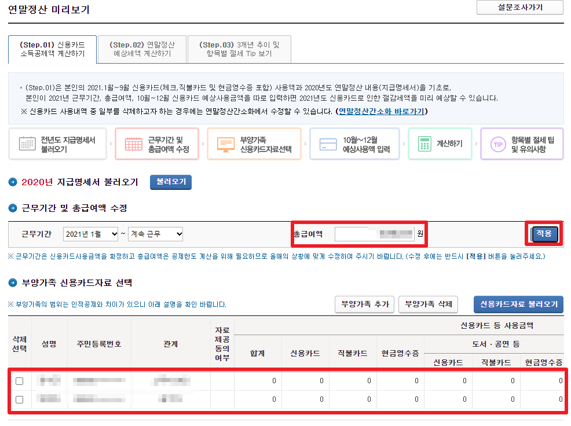Click the 부양가족 추가 button
571x426 pixels.
click(364, 304)
